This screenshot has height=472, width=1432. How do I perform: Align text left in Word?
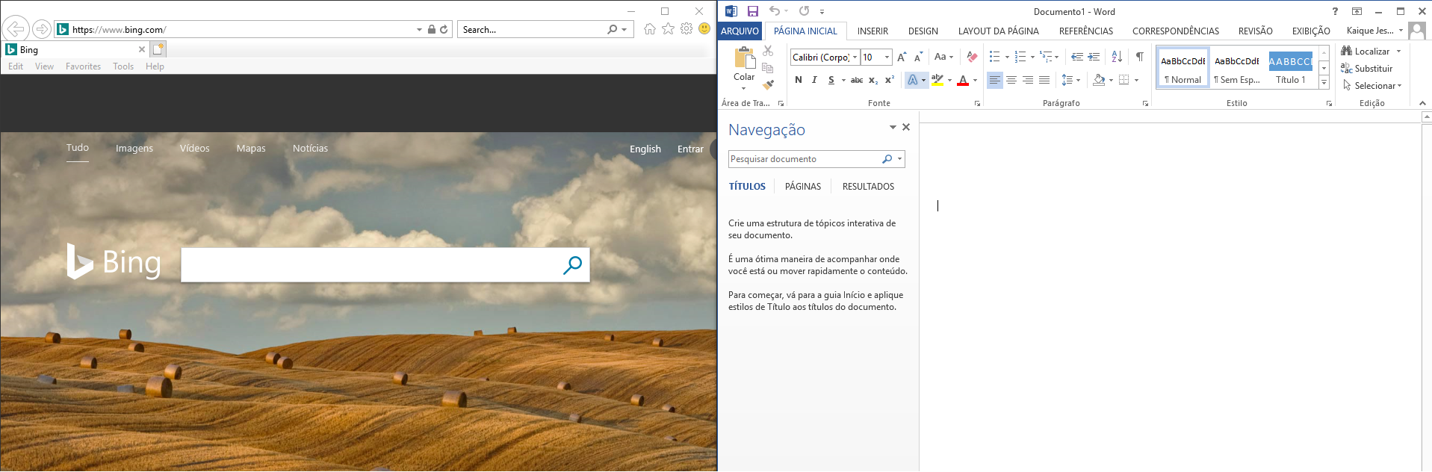click(x=994, y=80)
